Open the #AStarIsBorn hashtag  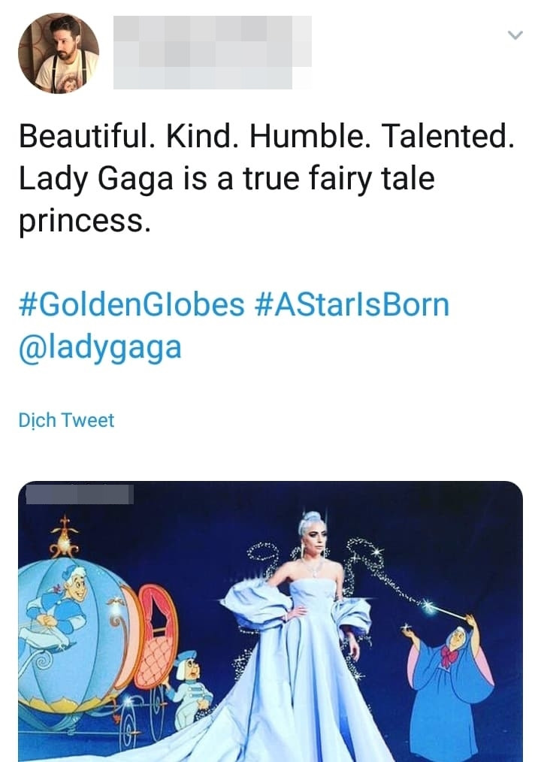(x=352, y=305)
